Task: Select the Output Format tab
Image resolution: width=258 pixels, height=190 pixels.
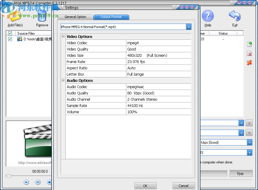Action: [111, 17]
